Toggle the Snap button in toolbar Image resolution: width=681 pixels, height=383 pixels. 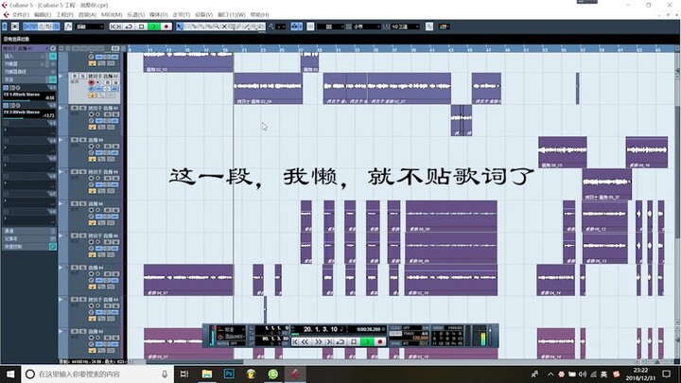[x=310, y=26]
